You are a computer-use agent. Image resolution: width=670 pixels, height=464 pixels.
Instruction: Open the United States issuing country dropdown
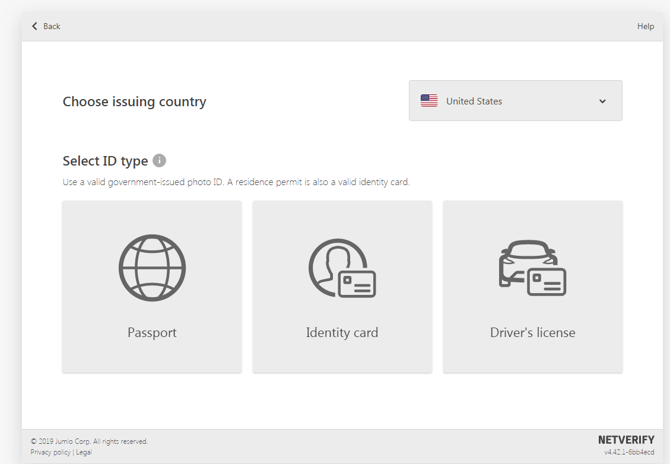pyautogui.click(x=515, y=101)
